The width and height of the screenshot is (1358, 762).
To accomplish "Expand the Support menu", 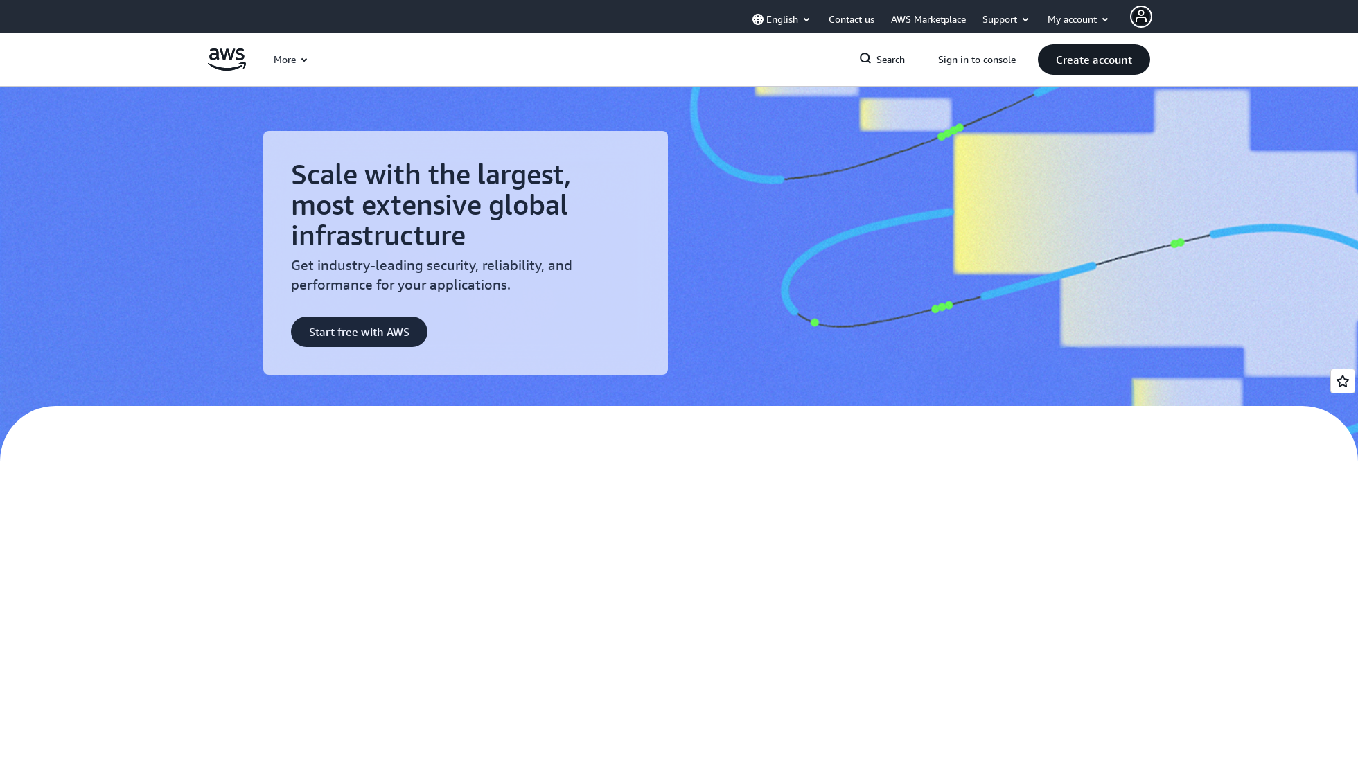I will (x=1005, y=19).
